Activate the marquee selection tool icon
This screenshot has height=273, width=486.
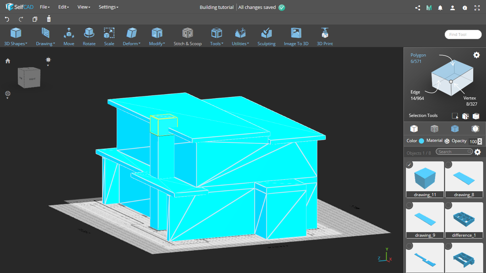click(x=455, y=116)
